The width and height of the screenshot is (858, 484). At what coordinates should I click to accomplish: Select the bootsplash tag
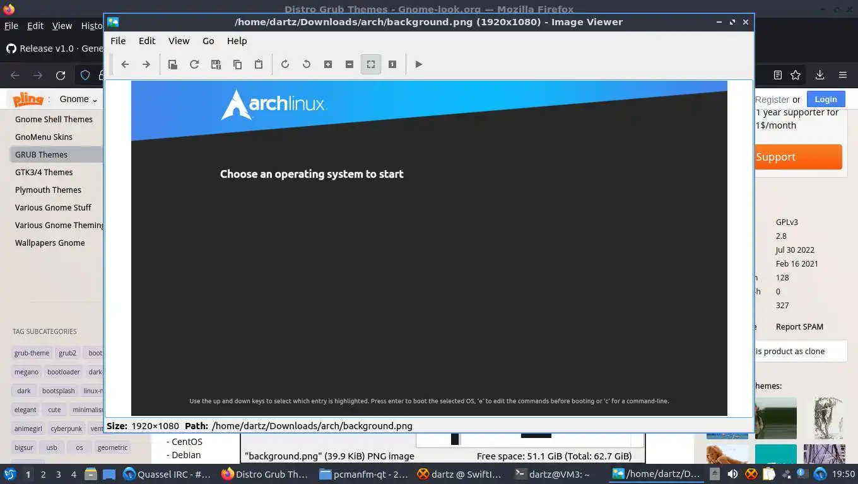(58, 391)
